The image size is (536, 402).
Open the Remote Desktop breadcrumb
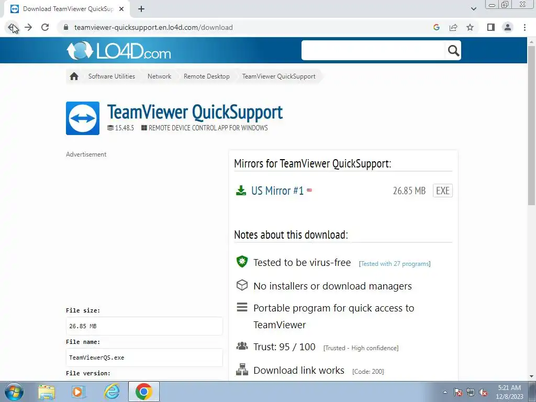[206, 76]
